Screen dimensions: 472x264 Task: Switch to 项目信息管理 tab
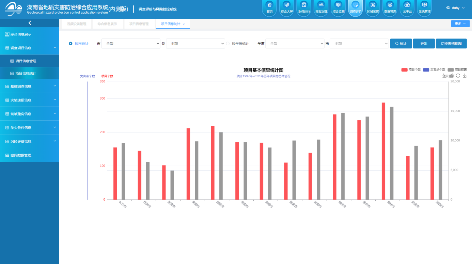[x=139, y=24]
